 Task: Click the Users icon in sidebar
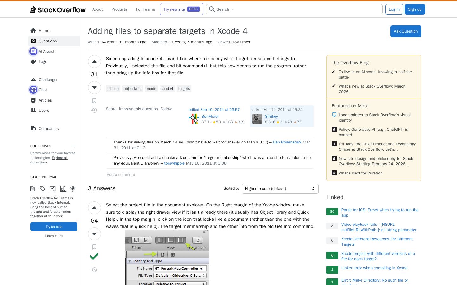click(x=33, y=111)
